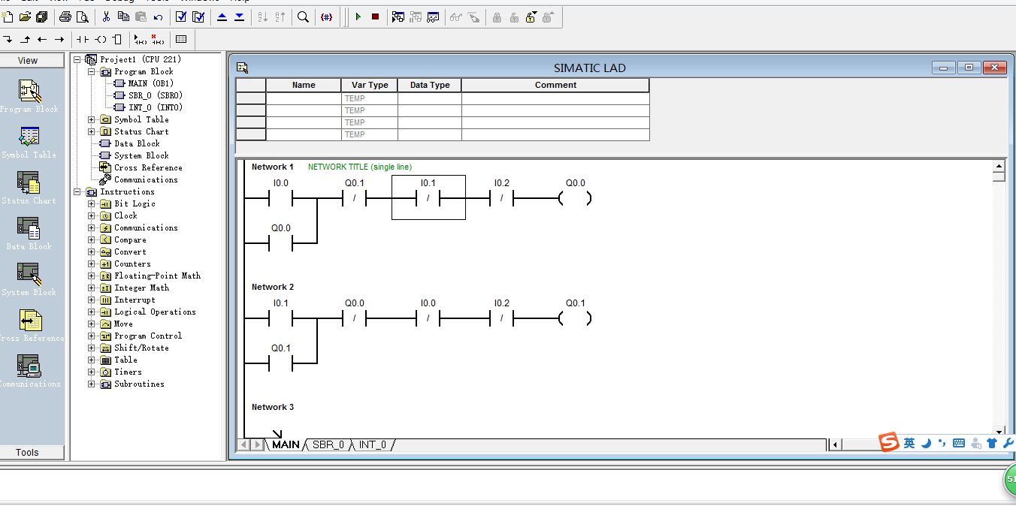This screenshot has width=1016, height=506.
Task: Copy selection with the Copy icon
Action: pyautogui.click(x=123, y=17)
